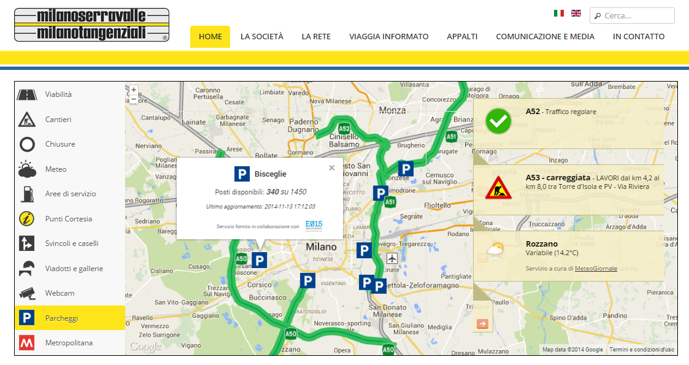Click the green check A52 traffic icon

(x=498, y=121)
